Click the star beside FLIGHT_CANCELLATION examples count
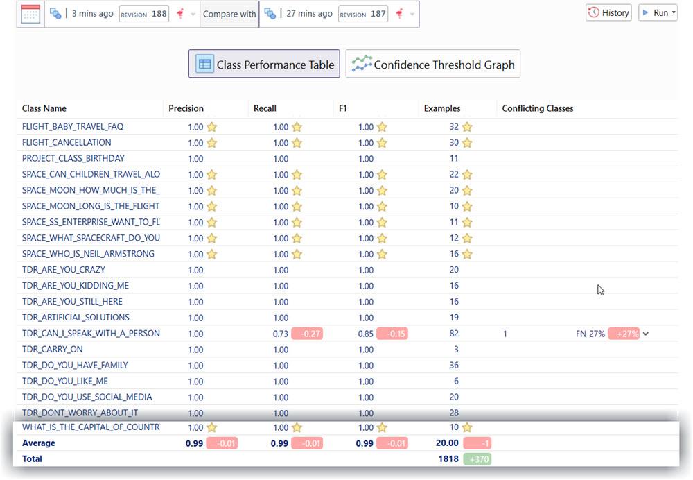 pos(467,143)
